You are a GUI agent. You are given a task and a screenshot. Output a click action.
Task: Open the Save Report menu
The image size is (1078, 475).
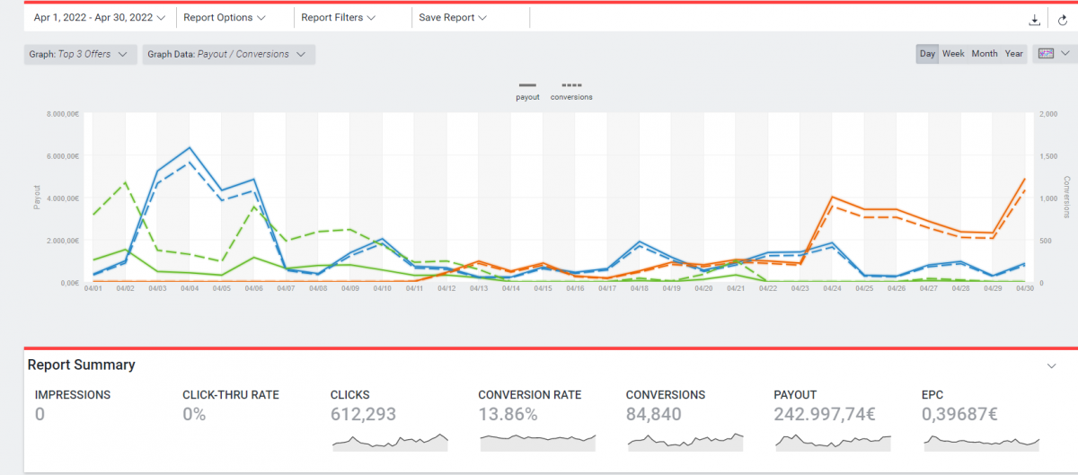coord(453,18)
